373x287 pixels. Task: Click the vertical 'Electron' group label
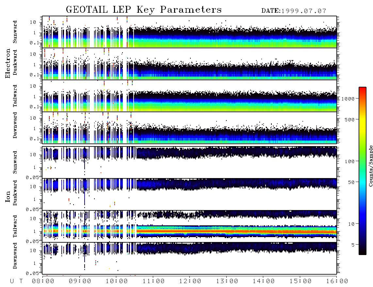pos(8,63)
